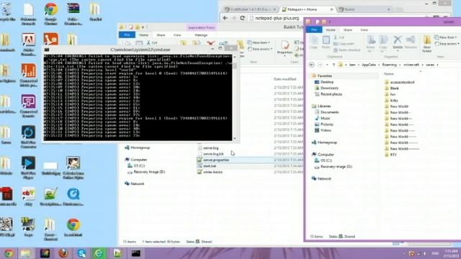Open the eBay desktop icon
461x259 pixels.
point(28,196)
